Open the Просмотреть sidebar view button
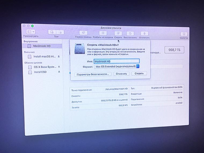The image size is (204, 153). click(x=31, y=32)
